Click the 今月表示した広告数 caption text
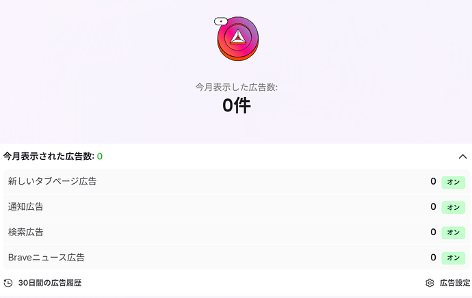The width and height of the screenshot is (472, 298). [236, 87]
